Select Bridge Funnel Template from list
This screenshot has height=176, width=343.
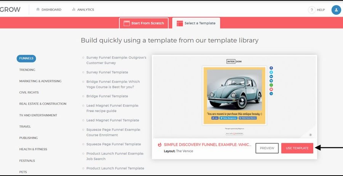[107, 96]
